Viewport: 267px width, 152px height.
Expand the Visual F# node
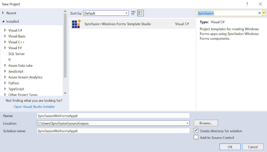[5, 48]
